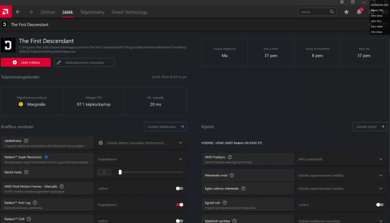The width and height of the screenshot is (390, 223).
Task: Open Egész számos méretezés dropdown
Action: [341, 189]
